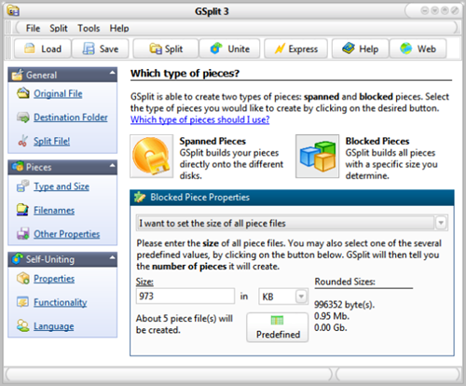Open the Split menu
Screen dimensions: 466x386
pyautogui.click(x=59, y=28)
